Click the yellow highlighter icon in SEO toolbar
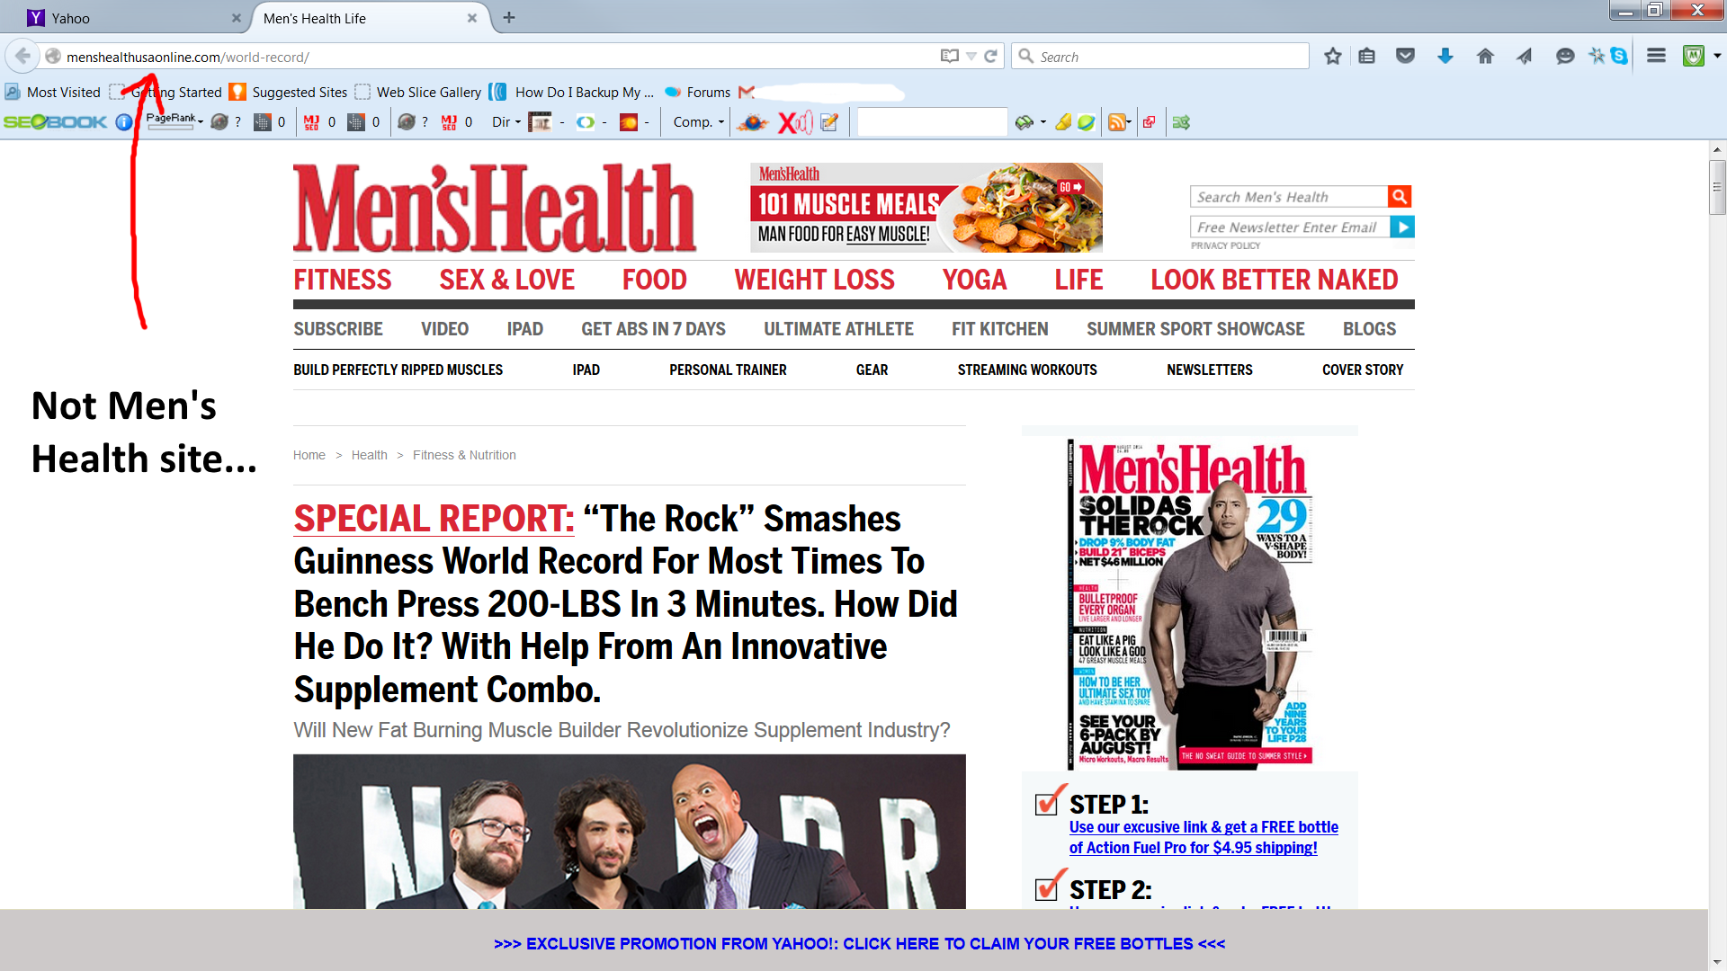The image size is (1727, 971). 1063,121
